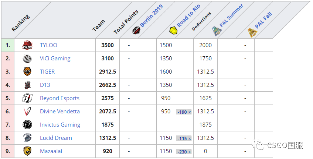313x159 pixels.
Task: Click the Team column header
Action: coord(99,25)
